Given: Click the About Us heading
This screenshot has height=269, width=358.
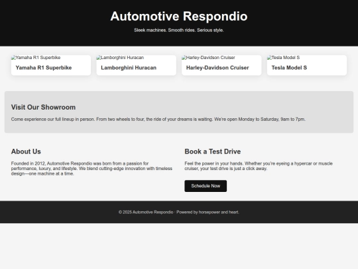Looking at the screenshot, I should (x=26, y=151).
